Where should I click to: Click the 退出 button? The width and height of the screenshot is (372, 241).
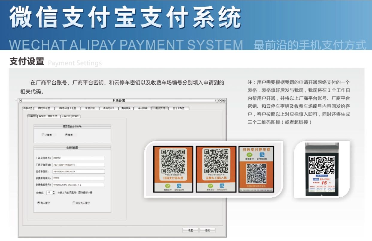click(x=207, y=231)
